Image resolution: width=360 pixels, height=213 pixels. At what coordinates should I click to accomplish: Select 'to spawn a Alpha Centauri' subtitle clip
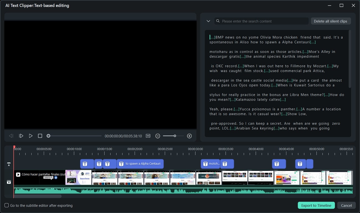point(140,164)
